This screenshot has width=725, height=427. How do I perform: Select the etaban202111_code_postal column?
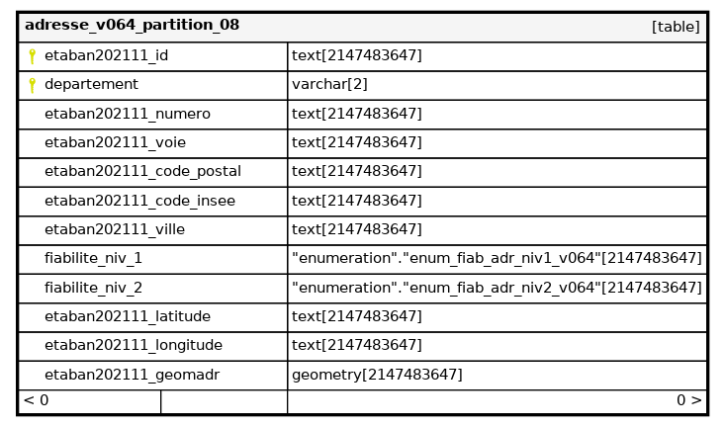[x=142, y=171]
